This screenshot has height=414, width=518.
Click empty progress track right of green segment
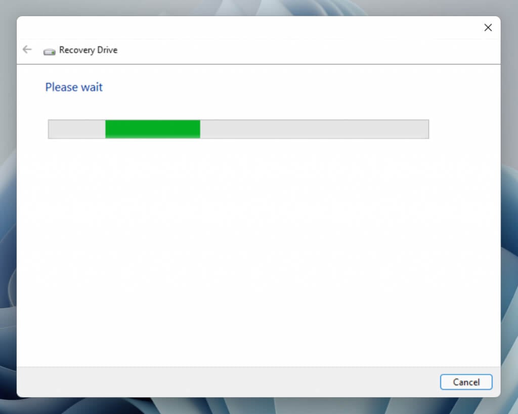pyautogui.click(x=314, y=129)
